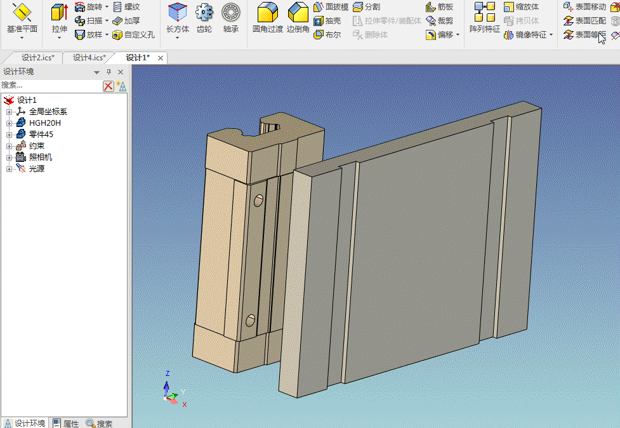Open the 阵列特征 pattern feature tool
620x428 pixels.
485,18
